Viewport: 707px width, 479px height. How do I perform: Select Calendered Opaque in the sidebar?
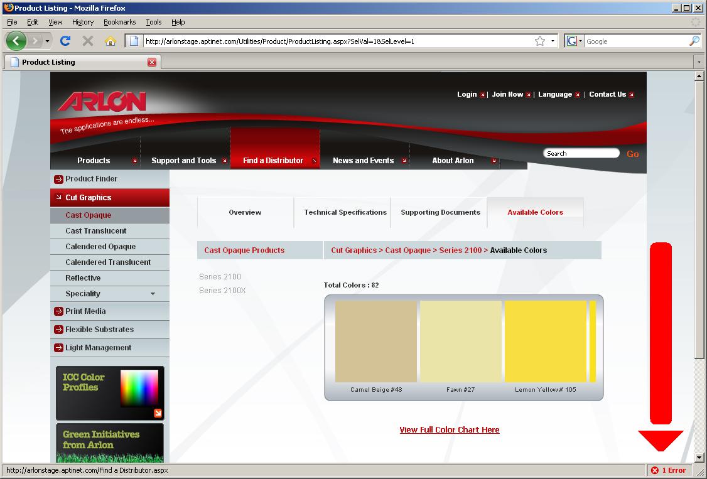(110, 247)
